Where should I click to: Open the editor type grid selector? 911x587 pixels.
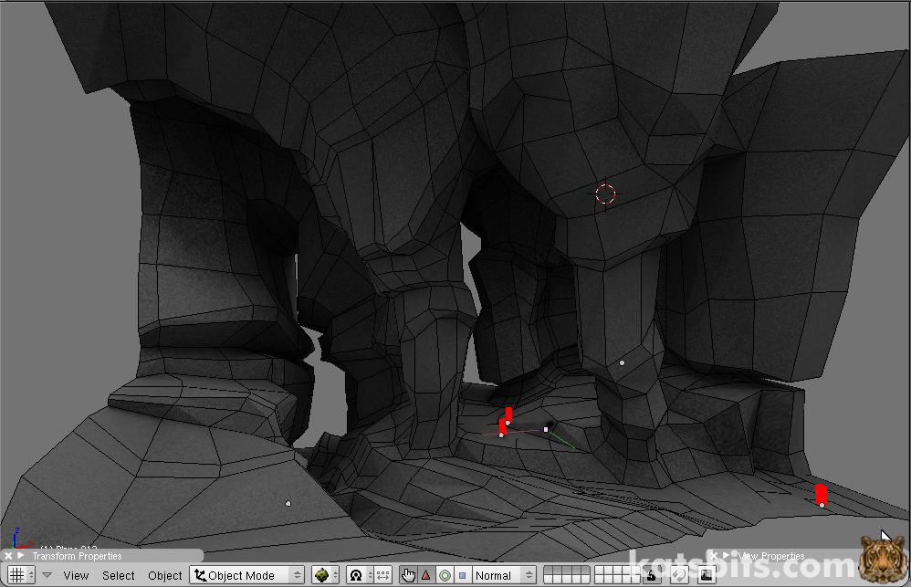[22, 575]
